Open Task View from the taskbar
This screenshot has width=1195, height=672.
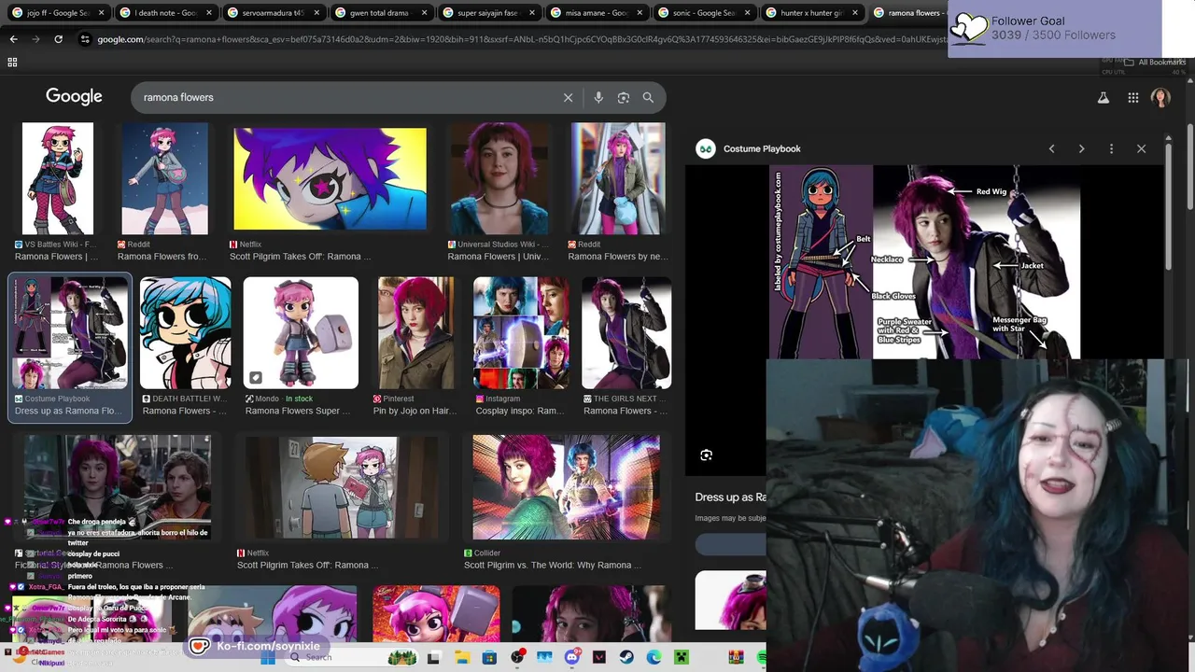tap(433, 657)
